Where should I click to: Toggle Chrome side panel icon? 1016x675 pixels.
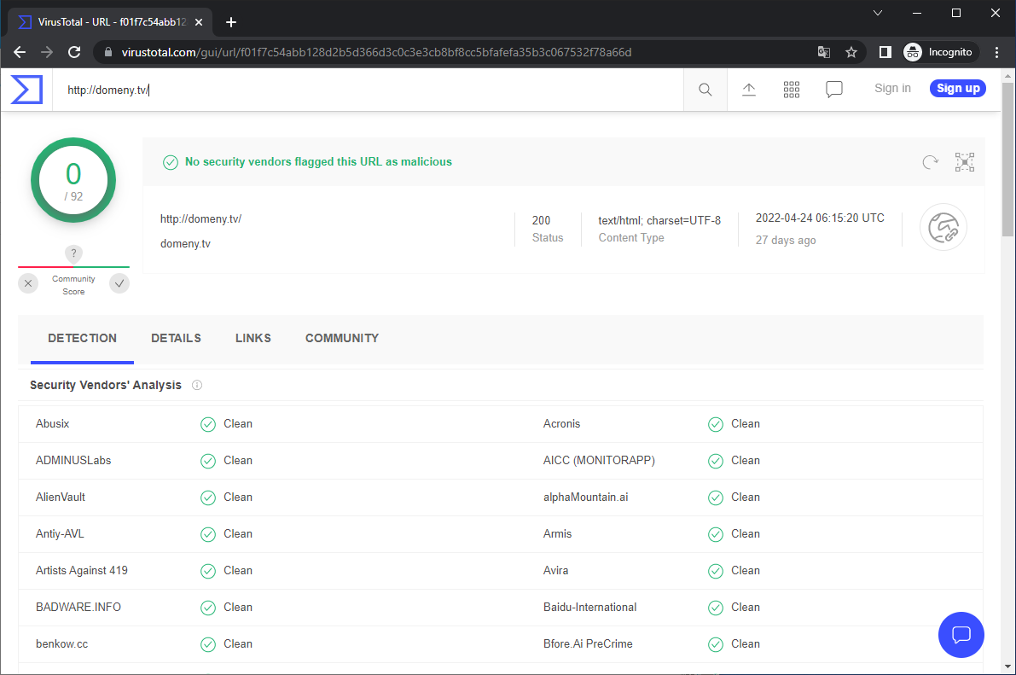885,52
